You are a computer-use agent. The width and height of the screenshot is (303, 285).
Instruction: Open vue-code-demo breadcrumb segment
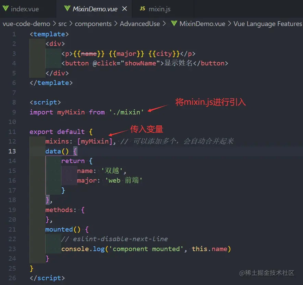click(26, 24)
